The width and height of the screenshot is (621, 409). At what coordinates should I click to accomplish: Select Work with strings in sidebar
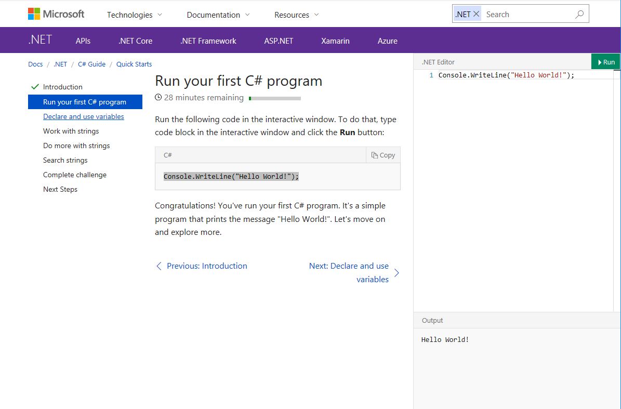pos(71,131)
